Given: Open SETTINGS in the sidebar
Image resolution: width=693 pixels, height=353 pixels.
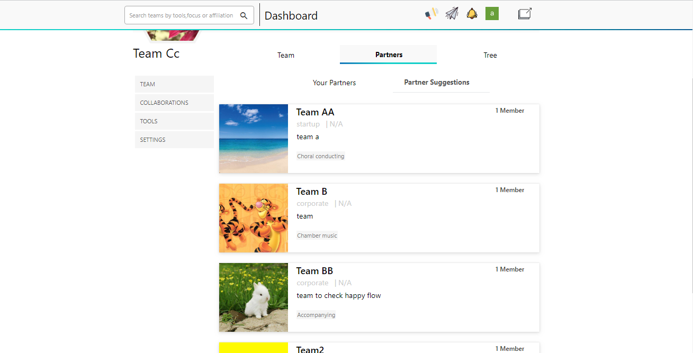Looking at the screenshot, I should pyautogui.click(x=174, y=140).
